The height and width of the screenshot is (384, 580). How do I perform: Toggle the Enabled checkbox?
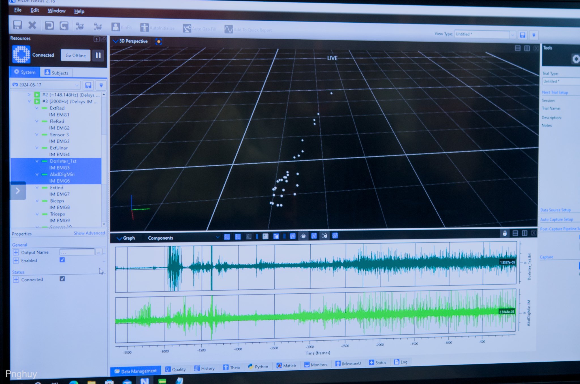click(62, 260)
